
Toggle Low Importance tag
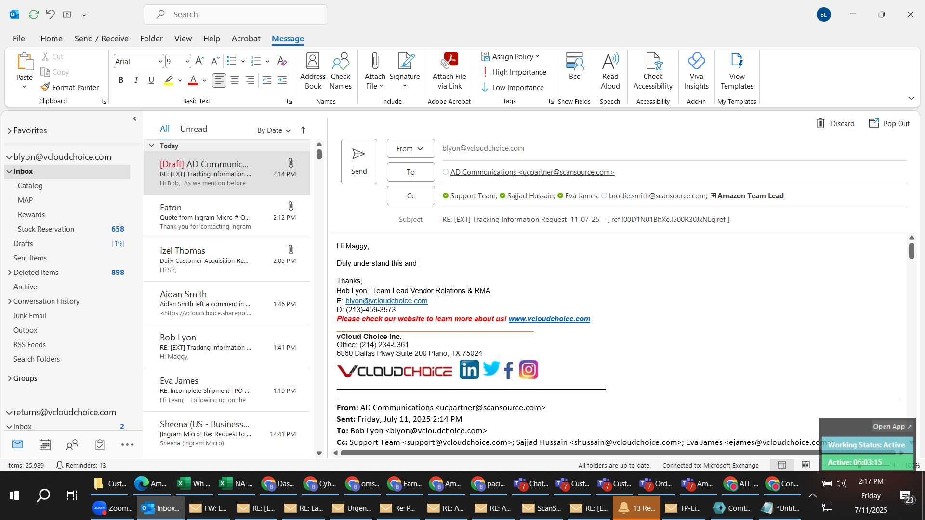tap(513, 87)
